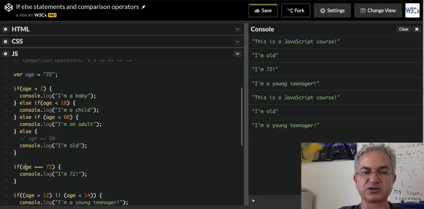Open the CodePen logo home icon

pos(9,7)
